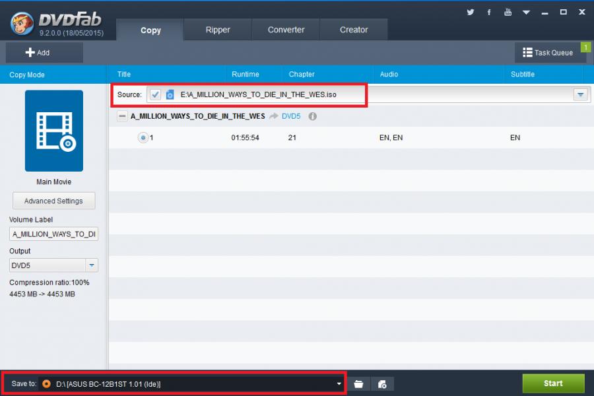Screen dimensions: 594x396
Task: Expand the Source path dropdown arrow
Action: (580, 94)
